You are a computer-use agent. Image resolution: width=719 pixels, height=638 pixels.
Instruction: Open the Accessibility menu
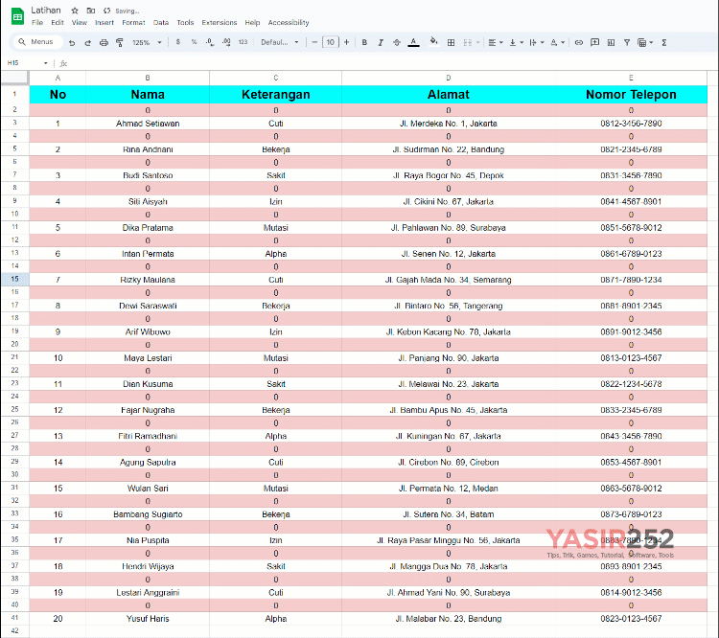click(x=289, y=22)
